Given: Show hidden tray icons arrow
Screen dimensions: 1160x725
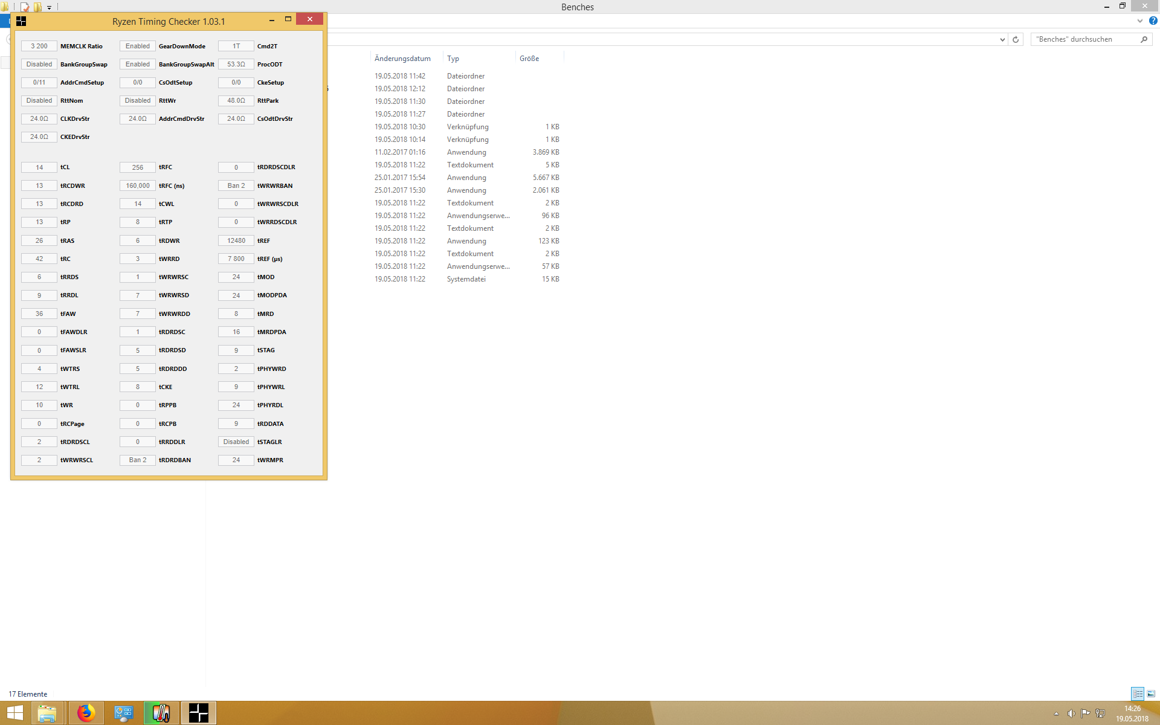Looking at the screenshot, I should click(1056, 714).
